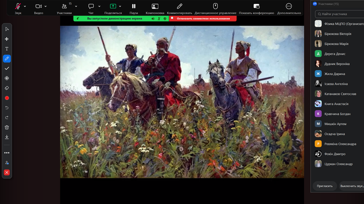
Task: Select the checkmark stamp tool
Action: coord(7,69)
